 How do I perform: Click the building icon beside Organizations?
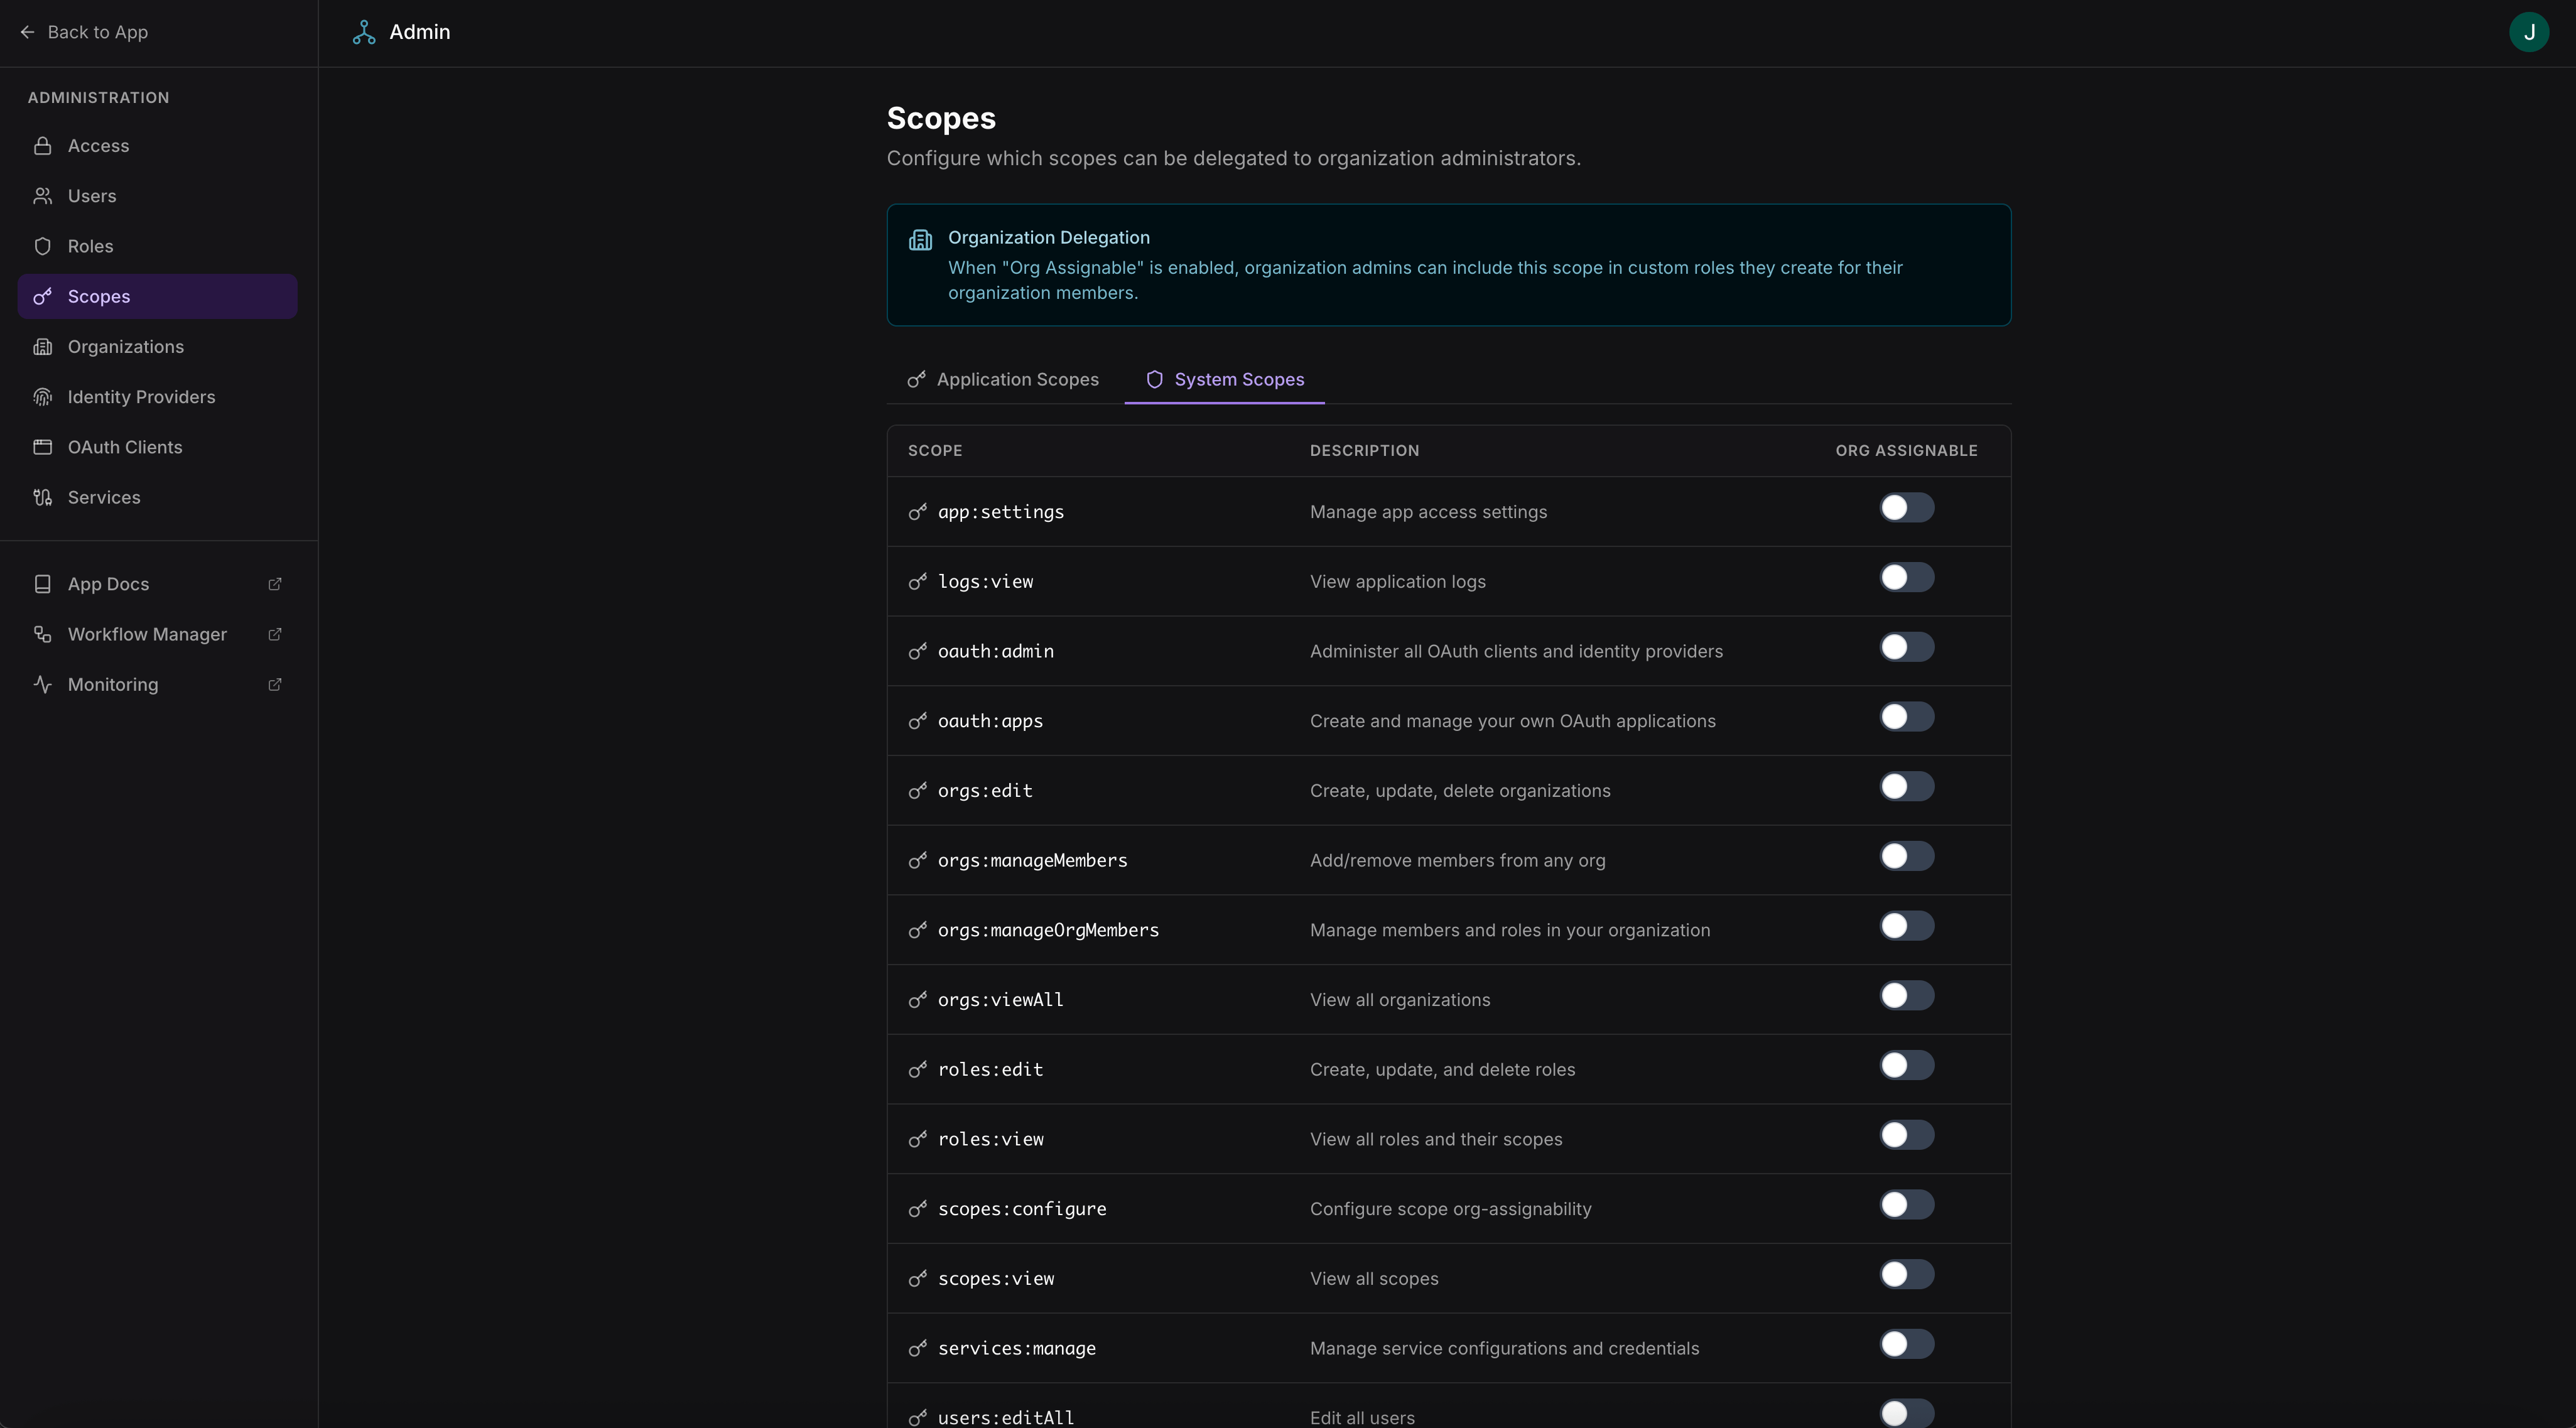[42, 347]
